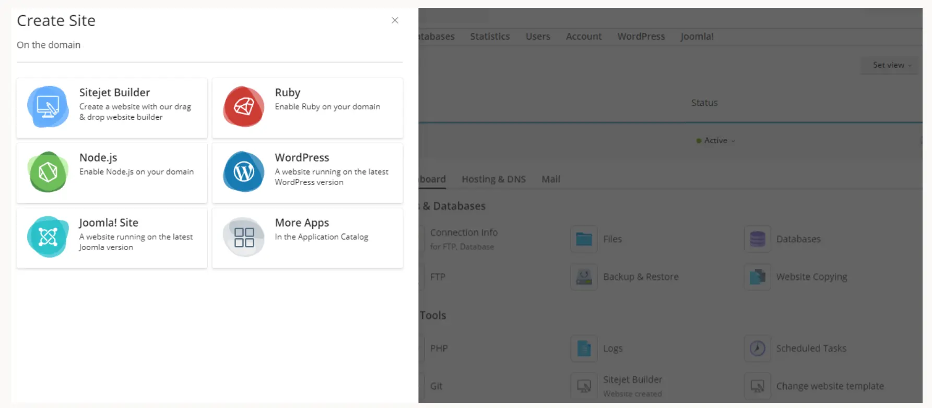This screenshot has height=408, width=932.
Task: Open the Account tab
Action: pos(584,36)
